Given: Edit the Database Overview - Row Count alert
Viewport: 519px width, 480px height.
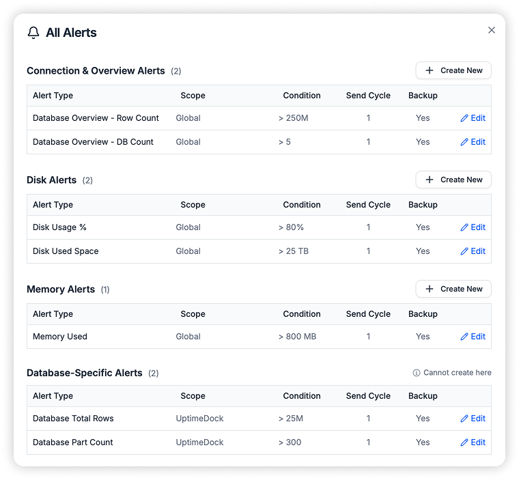Looking at the screenshot, I should (473, 118).
